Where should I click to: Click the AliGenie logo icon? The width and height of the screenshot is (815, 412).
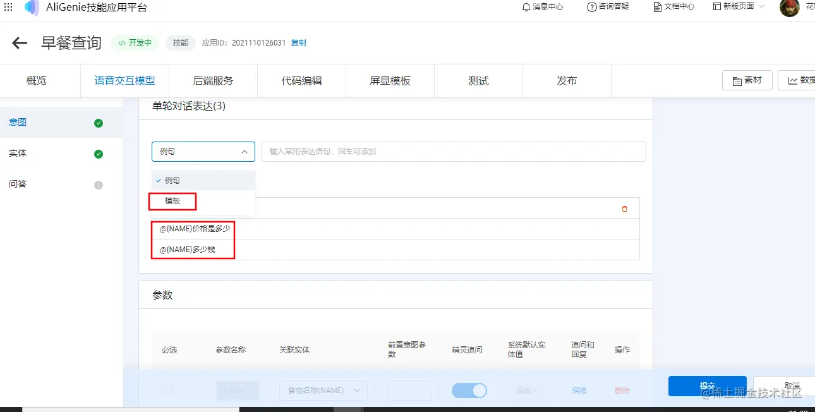32,8
